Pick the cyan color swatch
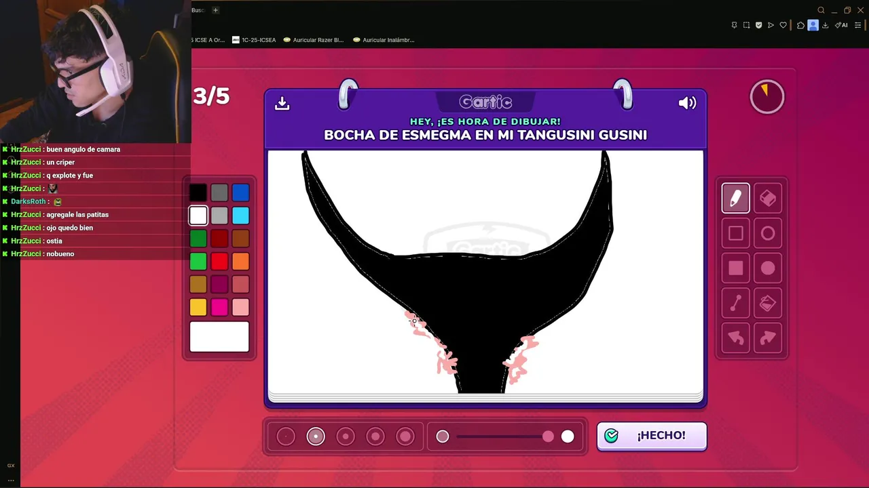This screenshot has height=488, width=869. point(240,216)
